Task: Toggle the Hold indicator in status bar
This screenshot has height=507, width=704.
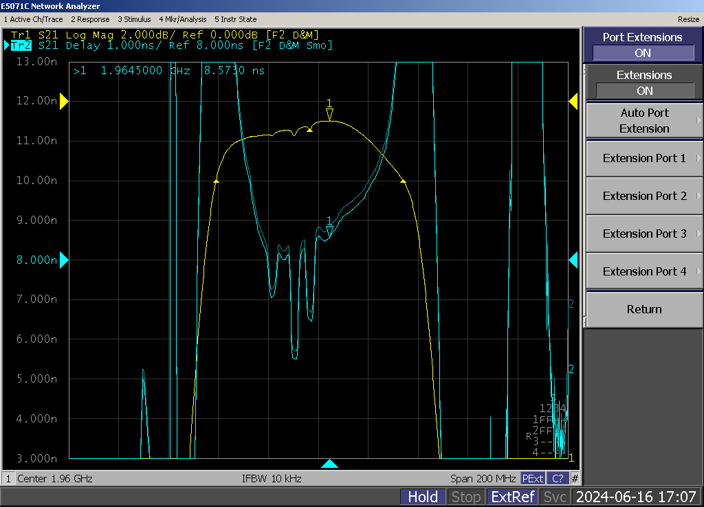Action: 423,497
